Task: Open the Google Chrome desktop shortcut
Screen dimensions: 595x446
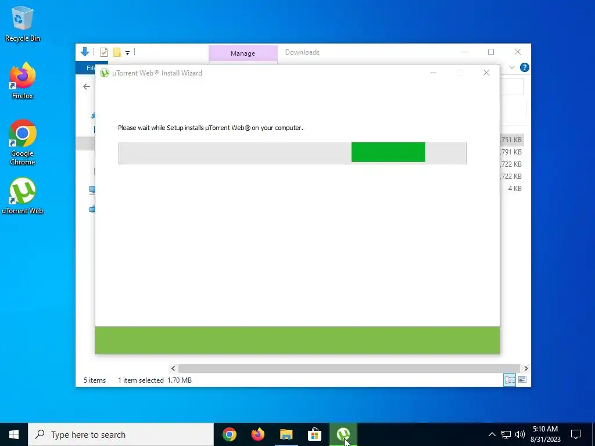Action: click(x=23, y=143)
